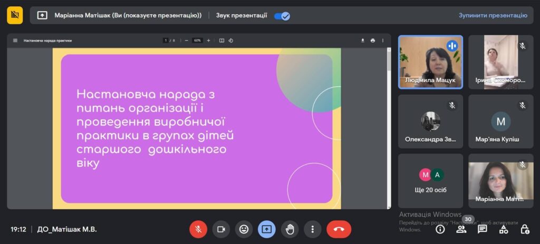Turn on the camera
The height and width of the screenshot is (244, 540).
coord(221,229)
